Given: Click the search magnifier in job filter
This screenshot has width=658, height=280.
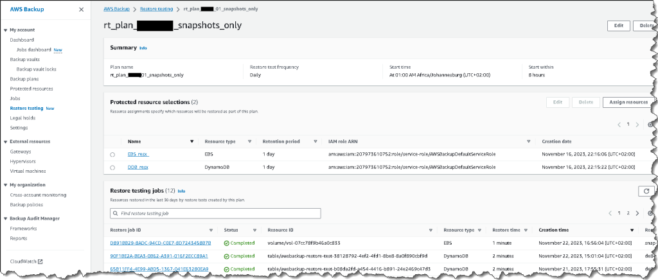Looking at the screenshot, I should tap(115, 213).
